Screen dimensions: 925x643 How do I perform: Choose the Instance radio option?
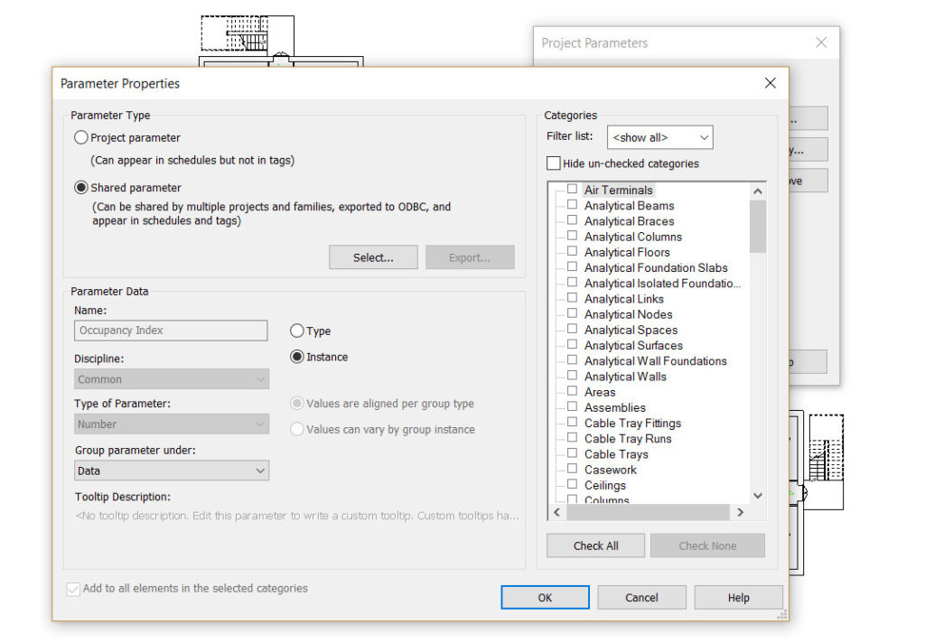tap(296, 357)
